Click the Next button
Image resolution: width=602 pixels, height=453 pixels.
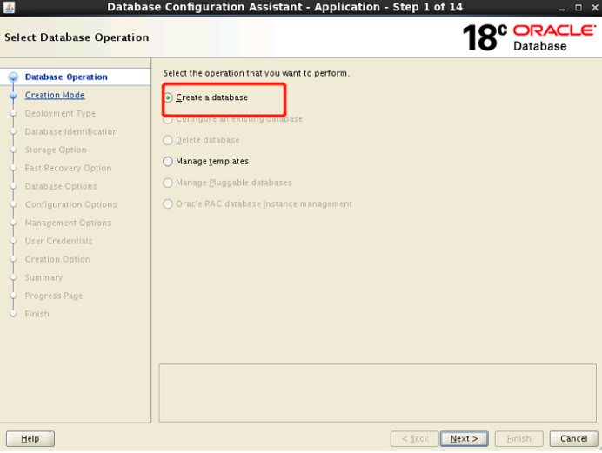464,438
